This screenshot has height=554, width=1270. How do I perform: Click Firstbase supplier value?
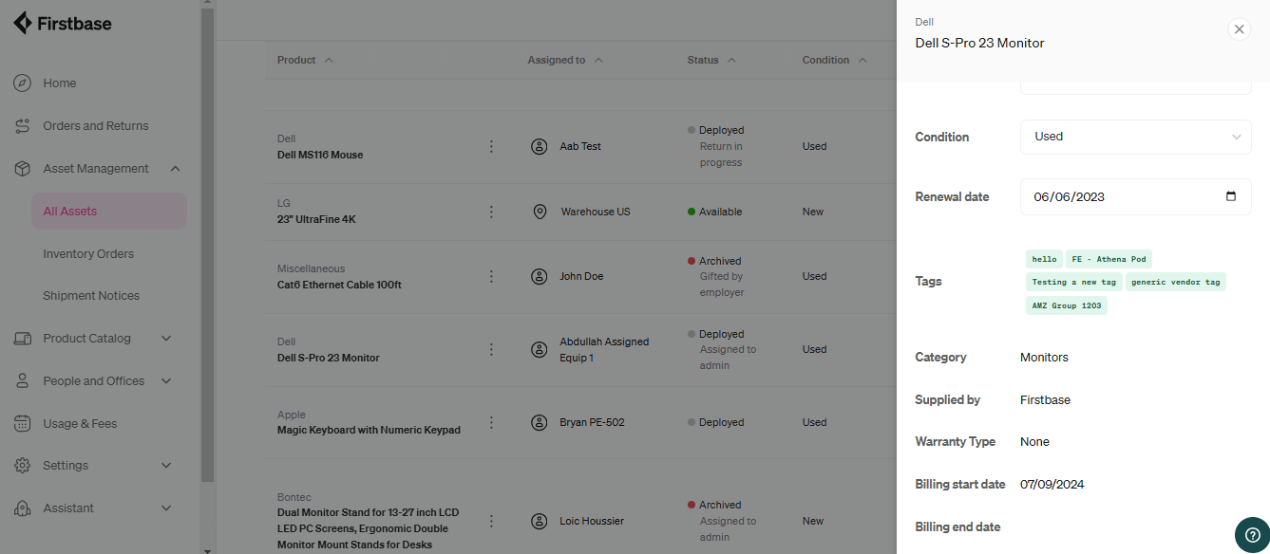(1045, 400)
